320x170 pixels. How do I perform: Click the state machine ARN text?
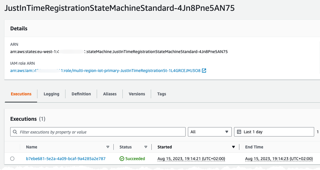pyautogui.click(x=119, y=52)
